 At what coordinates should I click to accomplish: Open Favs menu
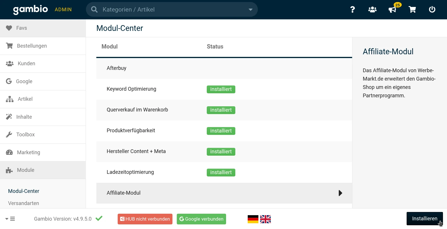click(43, 28)
